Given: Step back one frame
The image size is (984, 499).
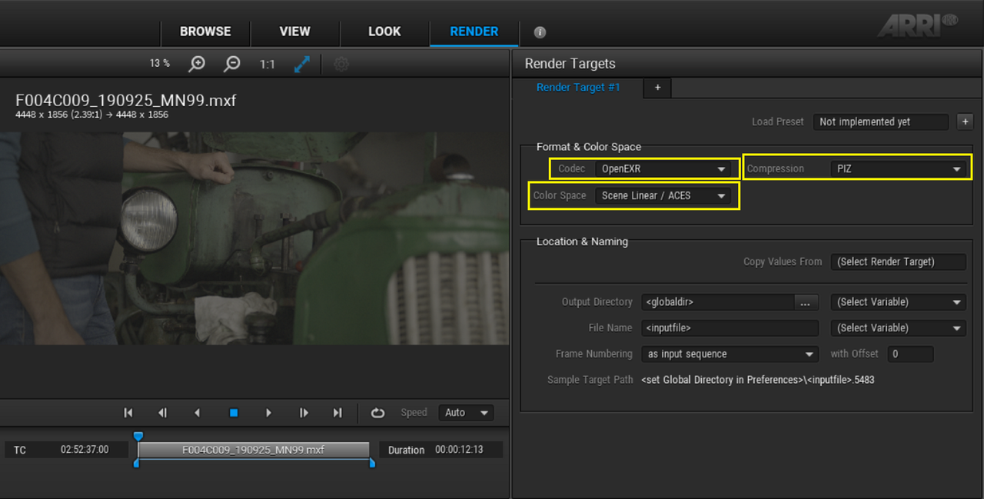Looking at the screenshot, I should pos(162,413).
